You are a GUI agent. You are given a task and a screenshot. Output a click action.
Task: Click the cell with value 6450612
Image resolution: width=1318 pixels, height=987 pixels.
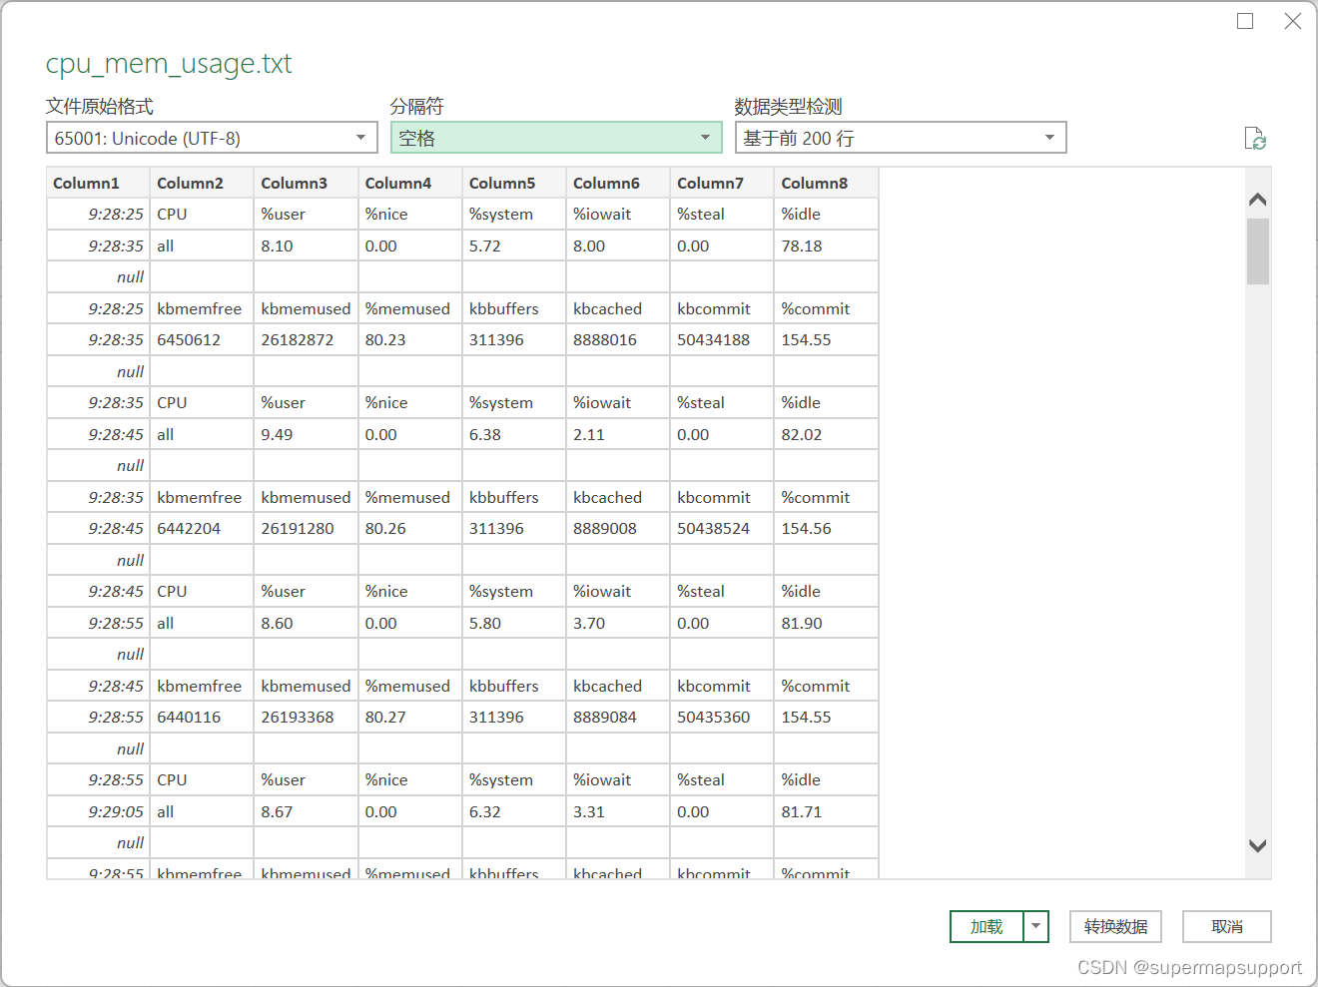click(x=202, y=339)
